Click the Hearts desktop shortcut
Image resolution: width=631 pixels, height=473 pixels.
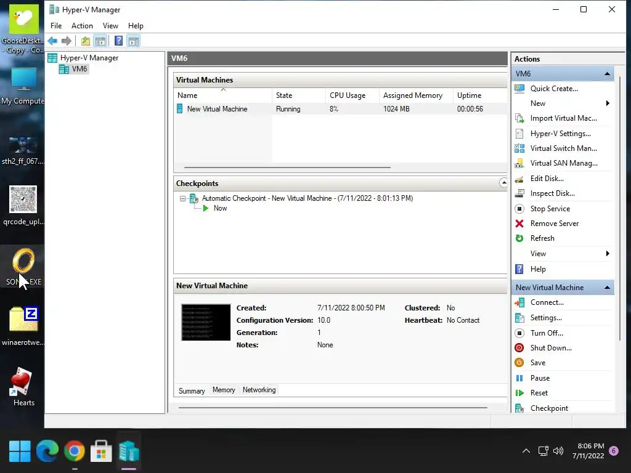pyautogui.click(x=23, y=387)
